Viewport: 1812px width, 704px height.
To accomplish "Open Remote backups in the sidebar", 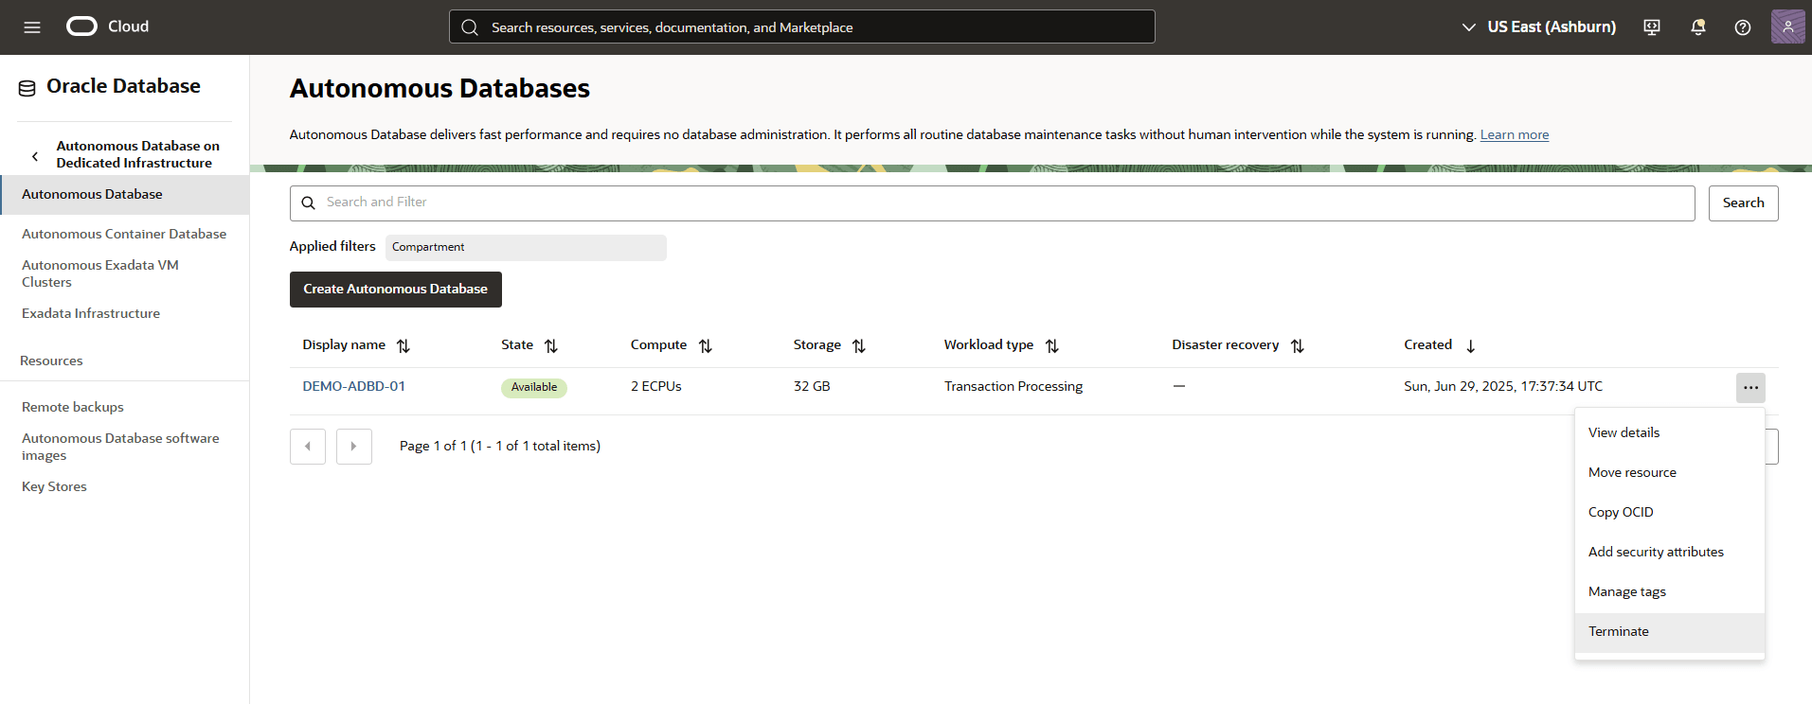I will pyautogui.click(x=73, y=407).
